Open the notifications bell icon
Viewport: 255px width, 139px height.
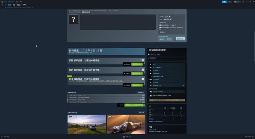point(230,2)
